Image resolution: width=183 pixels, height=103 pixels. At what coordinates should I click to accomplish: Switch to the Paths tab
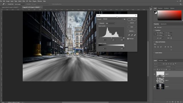pyautogui.click(x=166, y=60)
